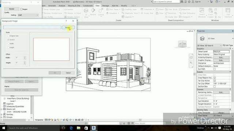
Task: Click the first icon after Perspective label
Action: pyautogui.click(x=46, y=120)
